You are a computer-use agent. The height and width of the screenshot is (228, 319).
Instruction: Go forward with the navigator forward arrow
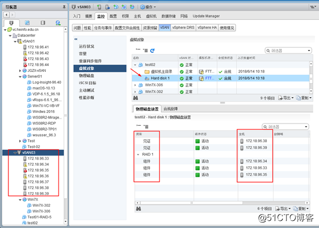pyautogui.click(x=12, y=15)
